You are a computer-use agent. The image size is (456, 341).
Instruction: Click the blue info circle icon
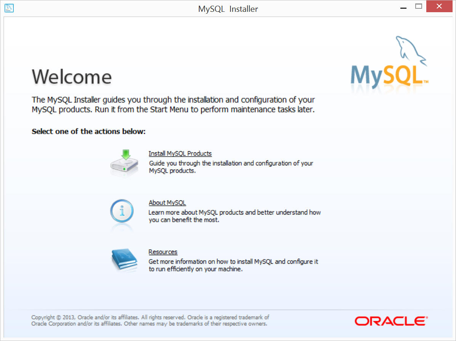click(122, 211)
